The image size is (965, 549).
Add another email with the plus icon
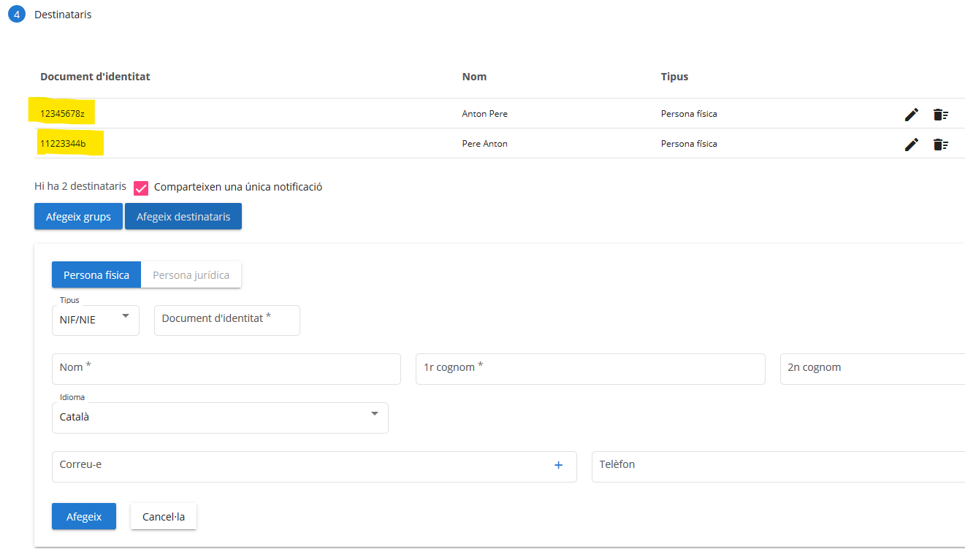(x=558, y=465)
